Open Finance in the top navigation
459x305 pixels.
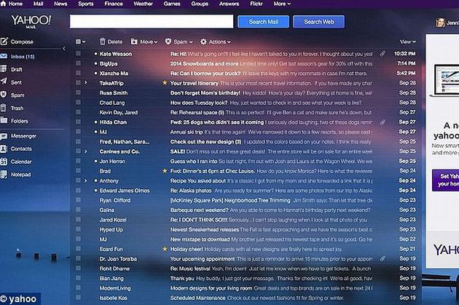point(114,4)
